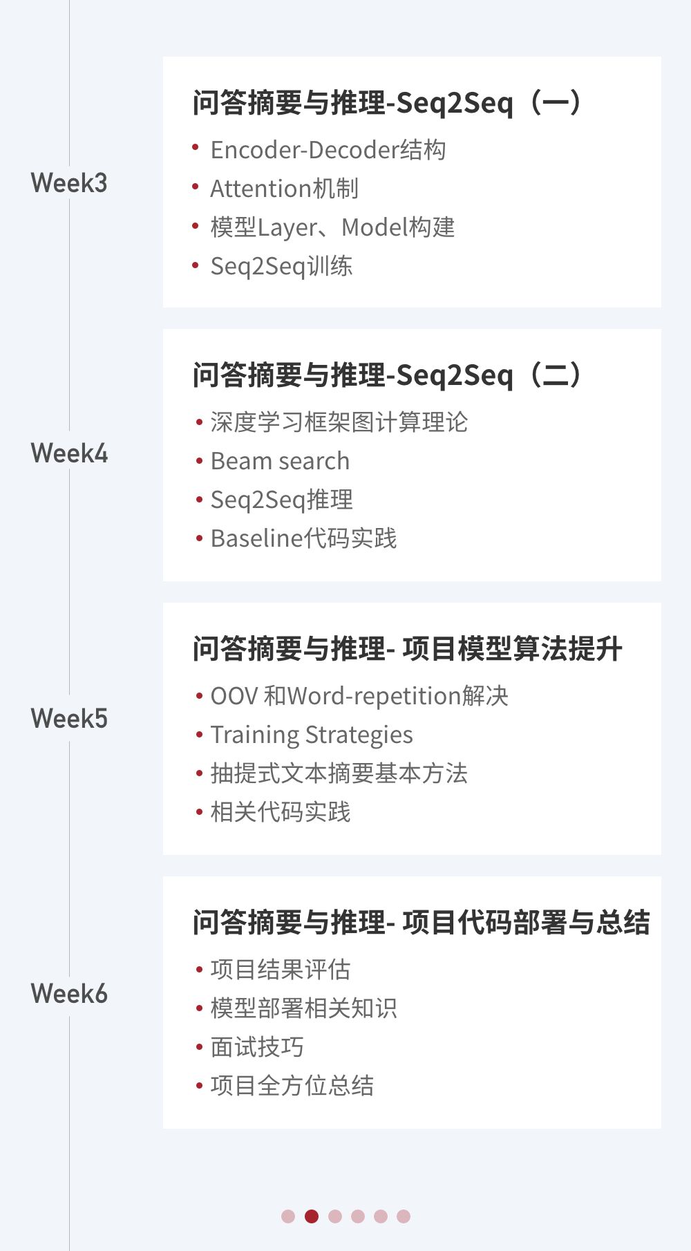This screenshot has width=691, height=1251.
Task: Jump to the fourth pagination dot
Action: coord(358,1216)
